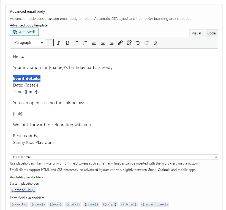Apply italic formatting to selected text
The width and height of the screenshot is (226, 210).
(x=58, y=43)
